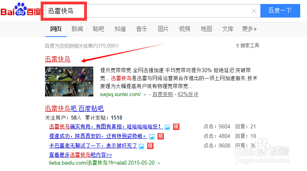307x171 pixels.
Task: Clear the search box with X icon
Action: (254, 11)
